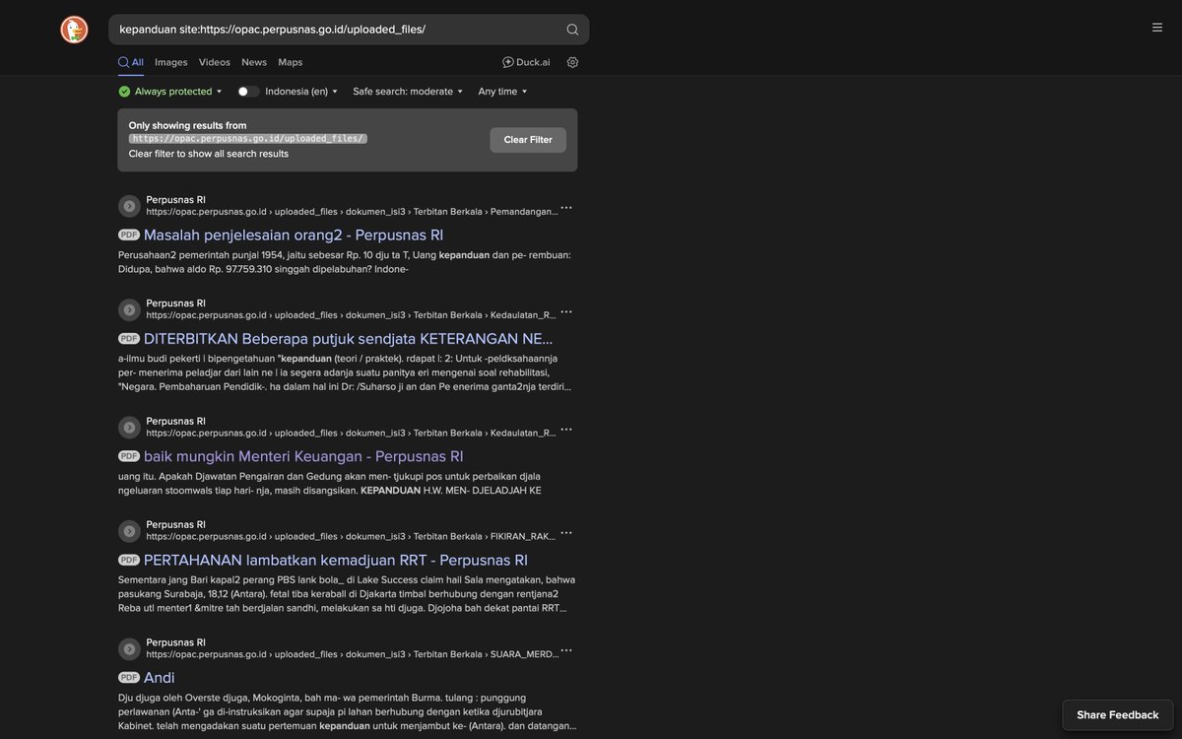Open Safe search: moderate dropdown
1182x739 pixels.
(x=408, y=92)
